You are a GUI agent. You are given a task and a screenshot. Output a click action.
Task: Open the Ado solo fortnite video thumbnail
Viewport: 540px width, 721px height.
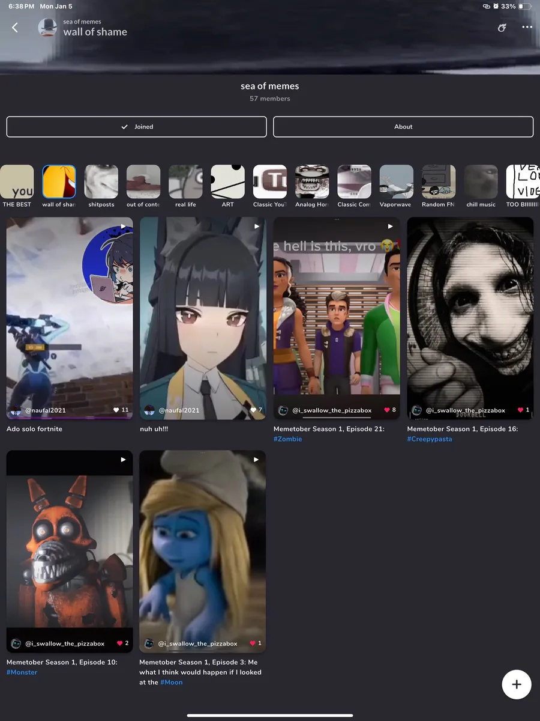70,318
